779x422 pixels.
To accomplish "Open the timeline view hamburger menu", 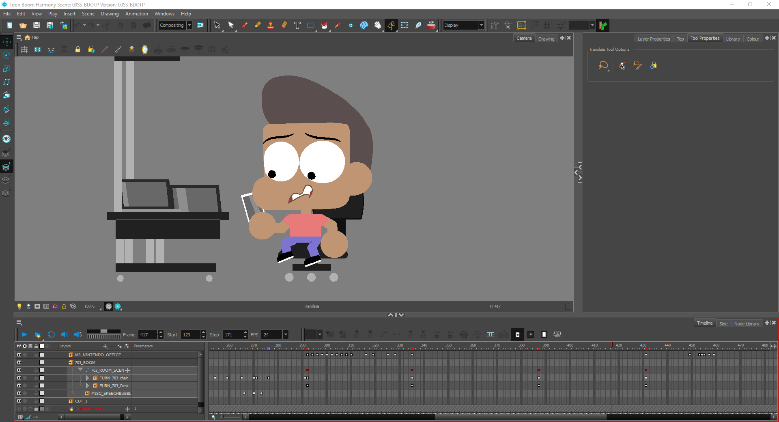I will (x=19, y=323).
